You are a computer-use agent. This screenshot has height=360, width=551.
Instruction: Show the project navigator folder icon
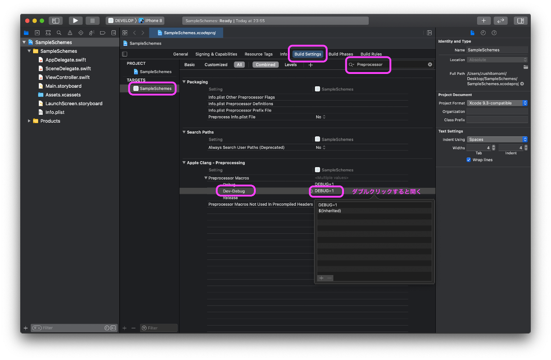click(26, 33)
